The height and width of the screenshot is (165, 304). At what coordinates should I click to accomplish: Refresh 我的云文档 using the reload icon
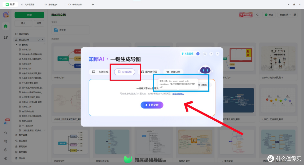[39, 40]
